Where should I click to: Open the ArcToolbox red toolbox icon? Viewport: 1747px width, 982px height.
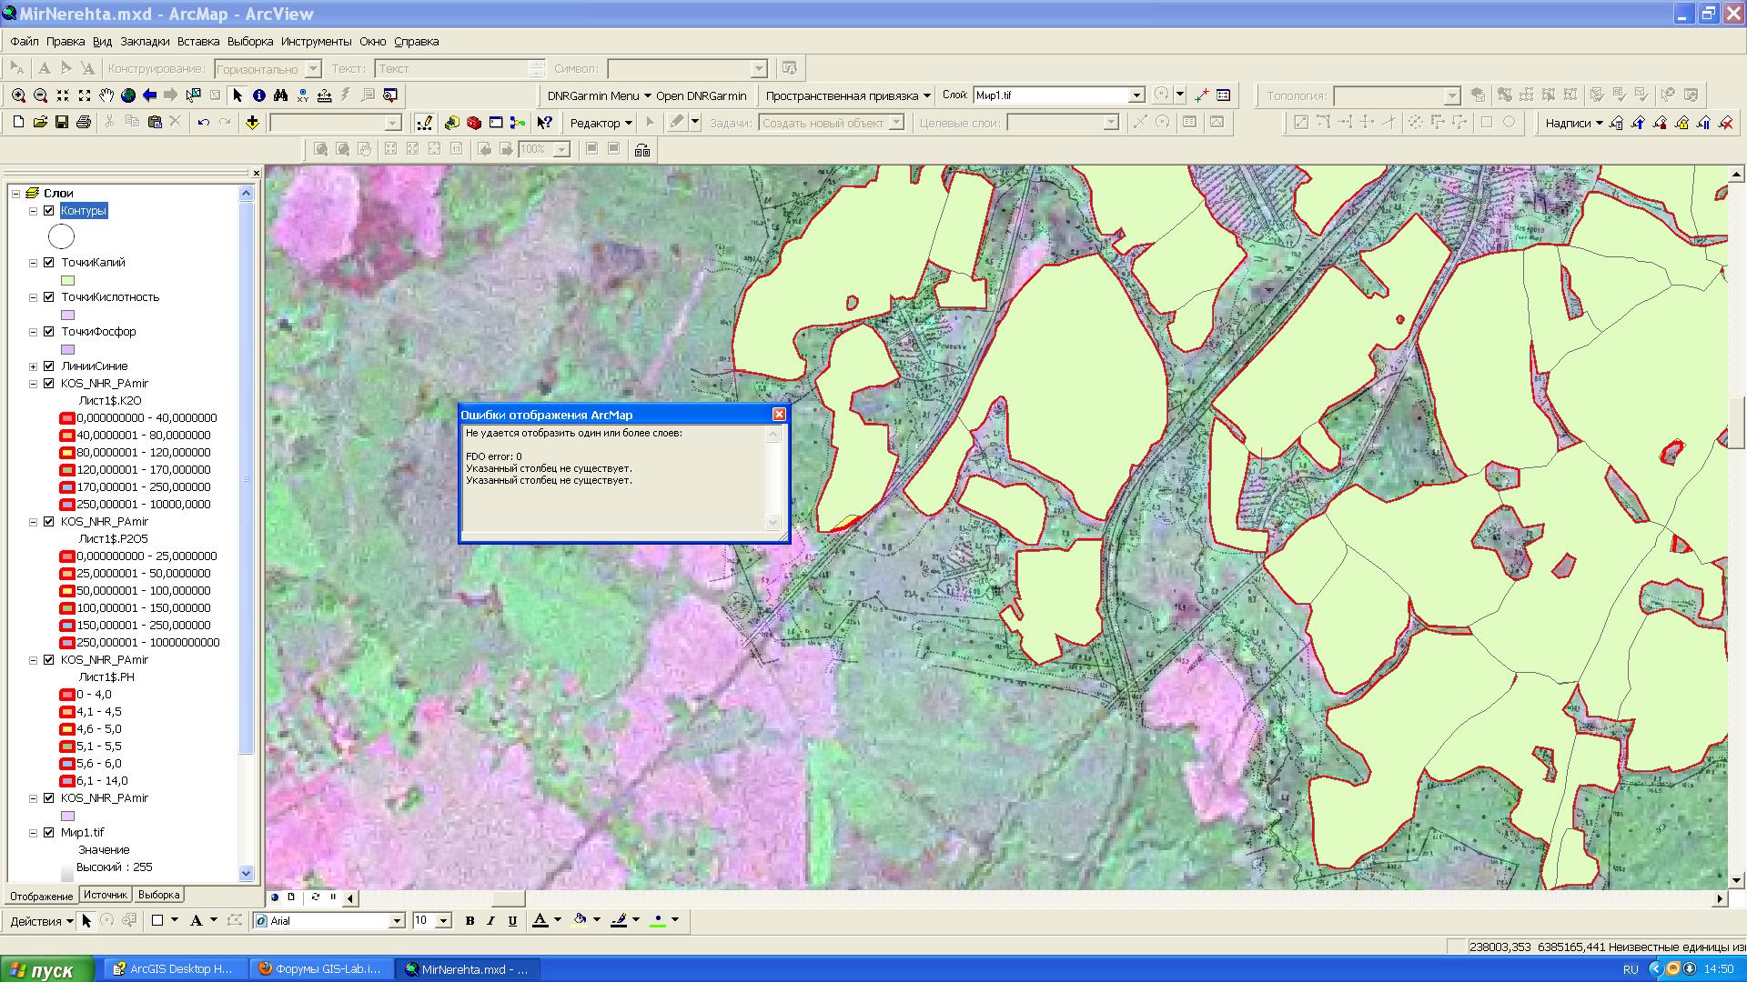click(x=474, y=123)
